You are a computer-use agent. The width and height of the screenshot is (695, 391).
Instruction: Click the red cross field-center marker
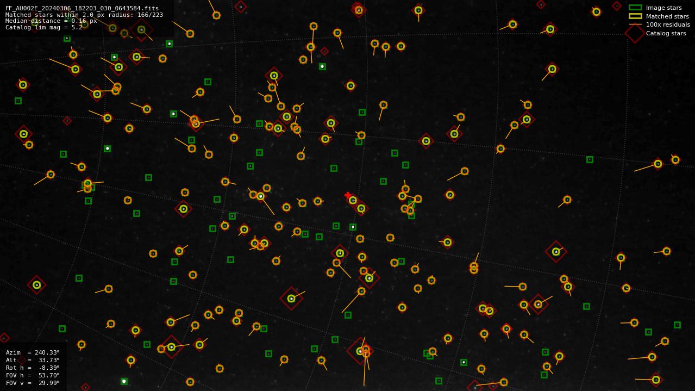click(x=348, y=195)
